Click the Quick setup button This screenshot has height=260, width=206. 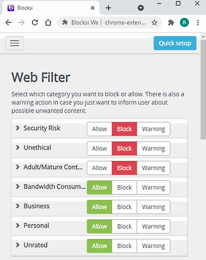tap(175, 43)
